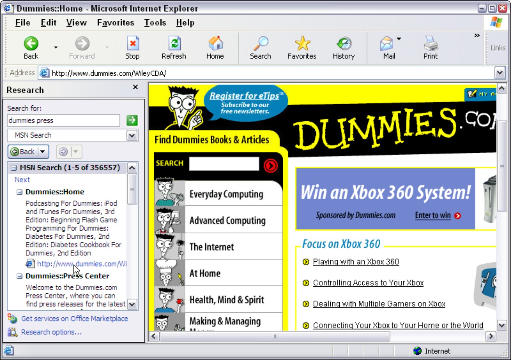The image size is (511, 360).
Task: Open the Back button history dropdown arrow
Action: click(x=56, y=47)
